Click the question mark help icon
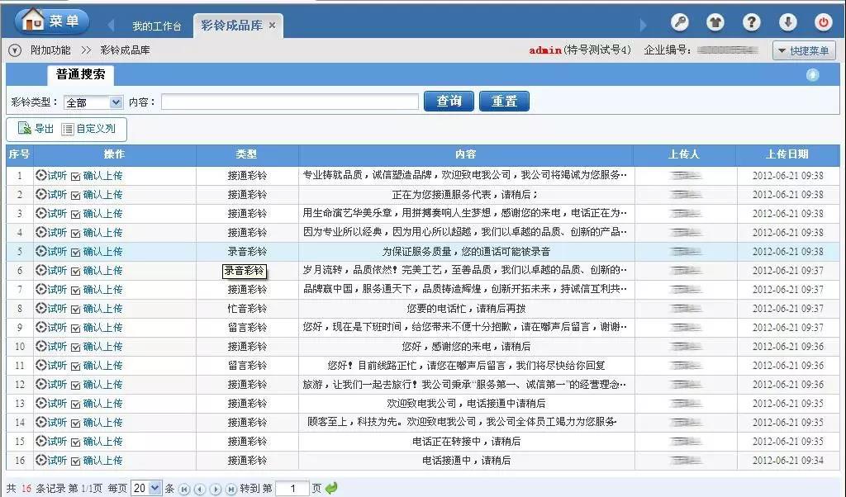Screen dimensions: 846x497 [x=751, y=22]
